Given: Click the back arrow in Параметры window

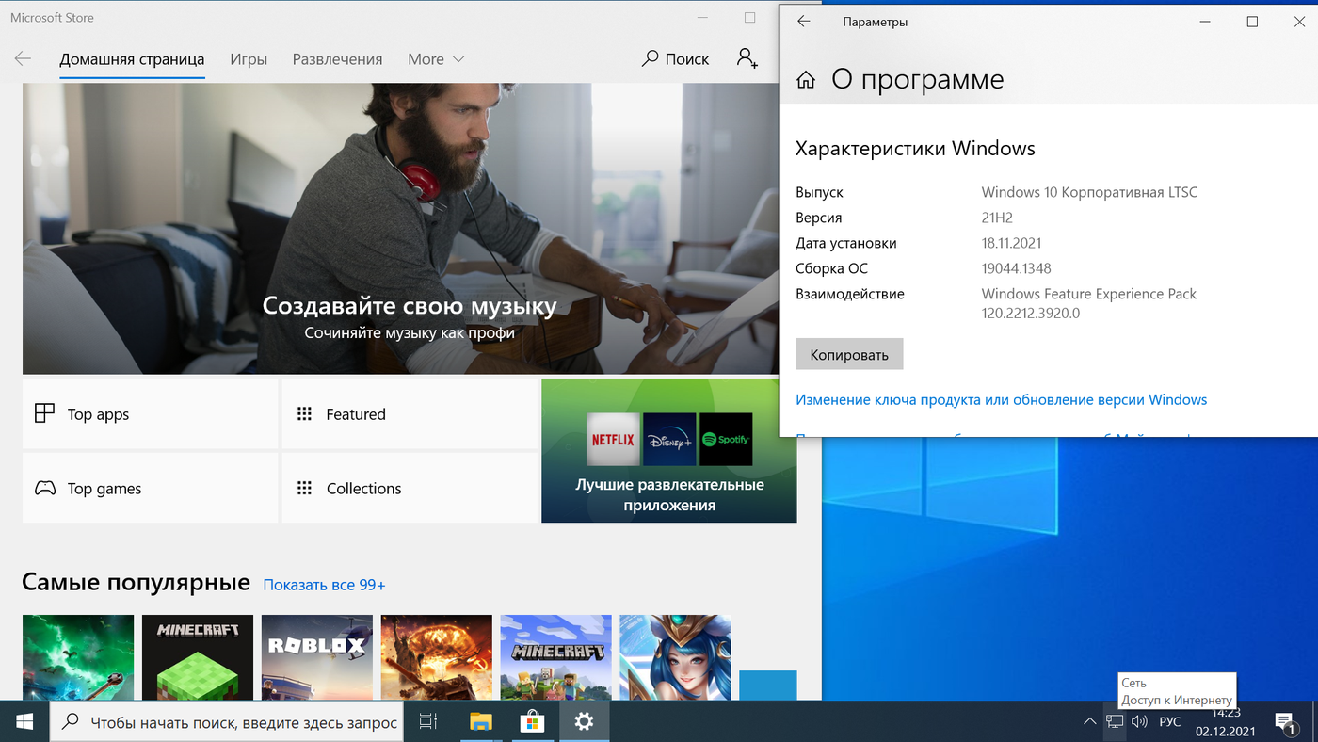Looking at the screenshot, I should tap(803, 22).
